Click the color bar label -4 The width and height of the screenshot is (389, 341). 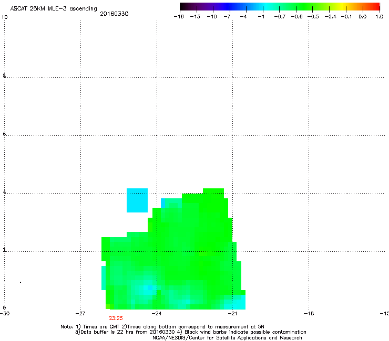[243, 17]
